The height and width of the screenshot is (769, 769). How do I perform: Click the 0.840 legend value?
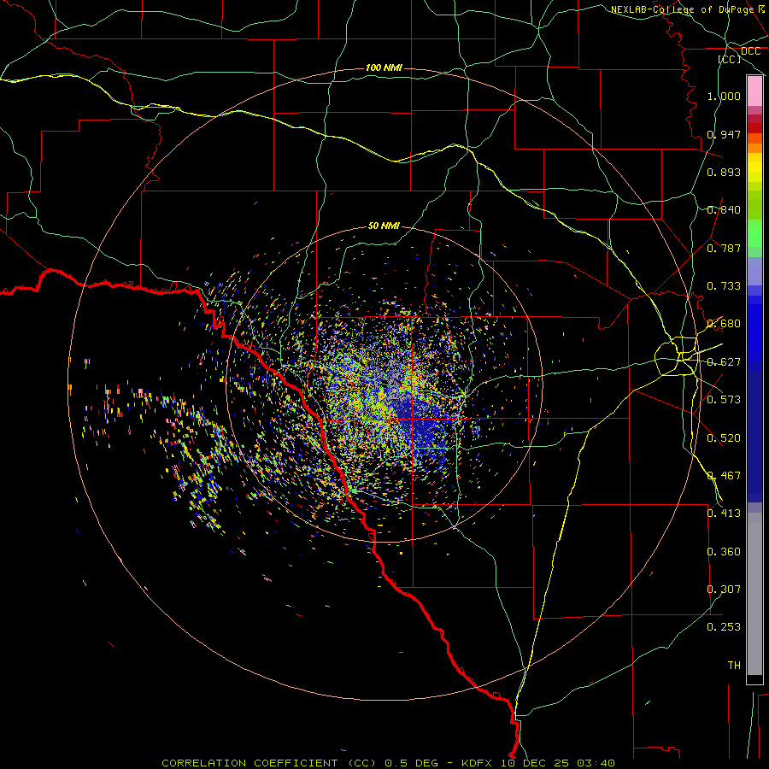click(x=724, y=209)
